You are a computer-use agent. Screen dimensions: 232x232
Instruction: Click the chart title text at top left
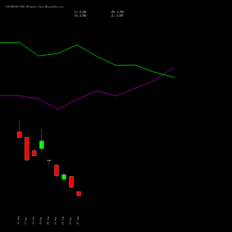(34, 7)
